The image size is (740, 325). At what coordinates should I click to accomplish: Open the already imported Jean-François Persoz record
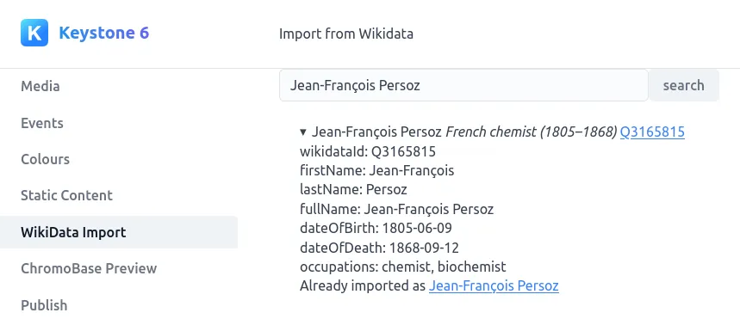click(x=494, y=286)
